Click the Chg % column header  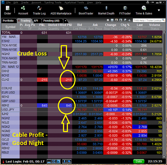(x=125, y=25)
